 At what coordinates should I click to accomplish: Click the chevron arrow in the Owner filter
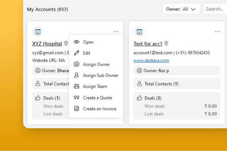(193, 9)
